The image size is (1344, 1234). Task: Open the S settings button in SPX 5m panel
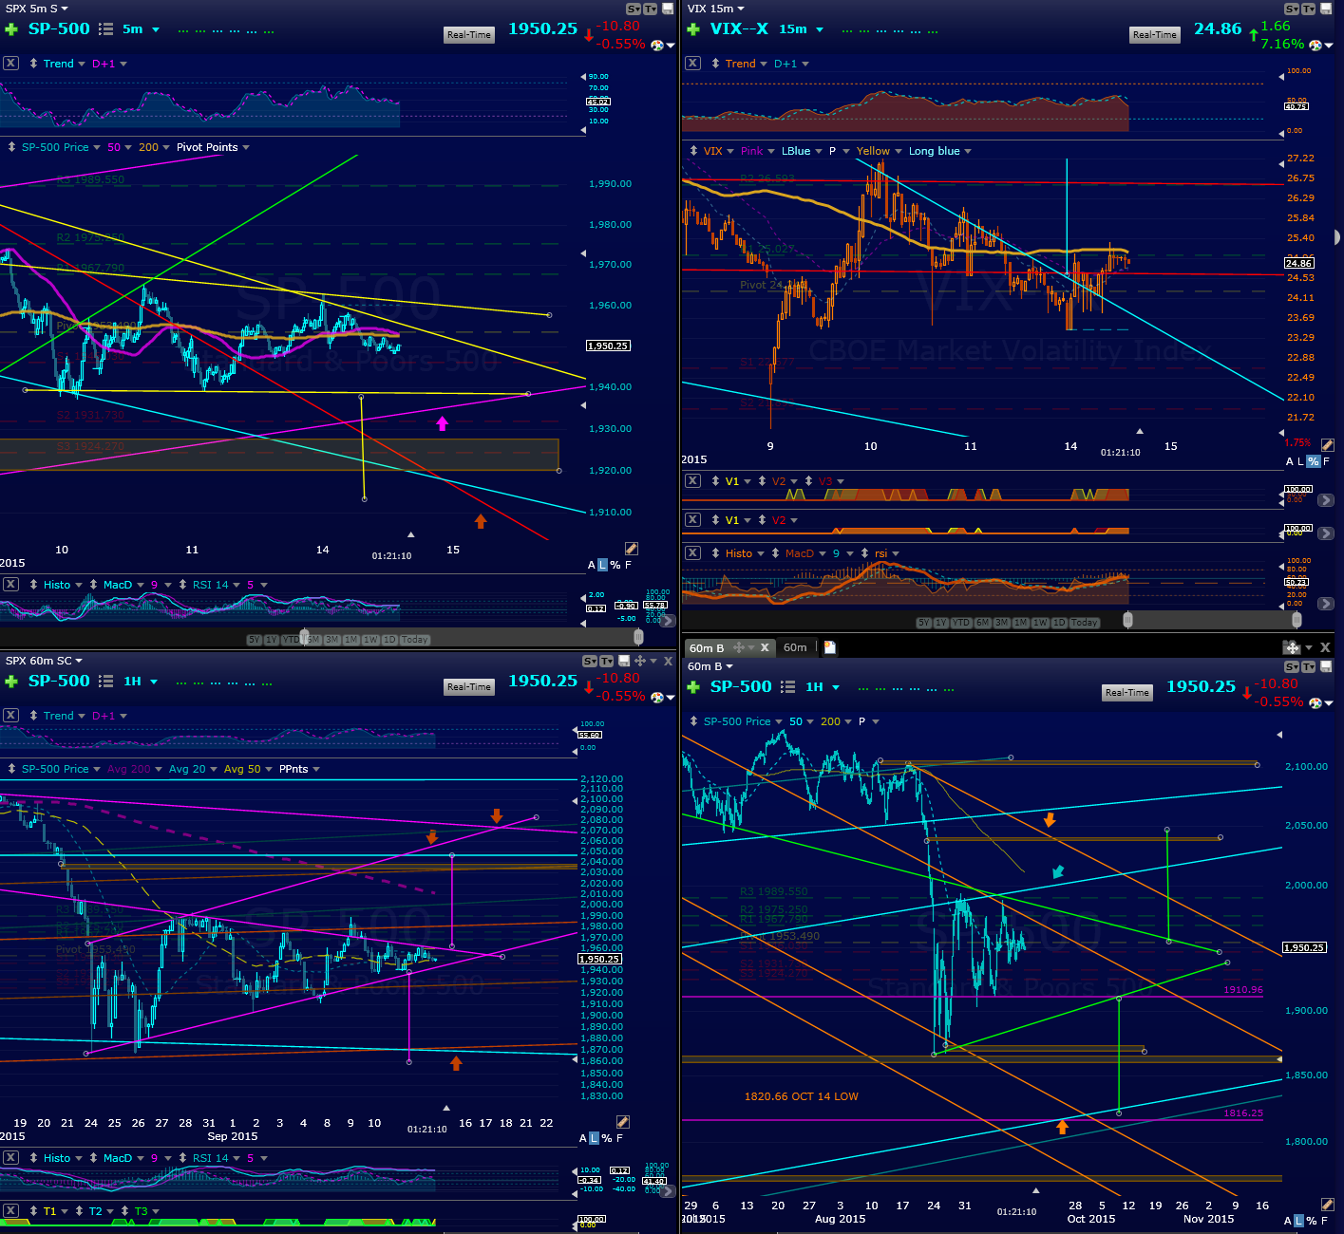pos(634,9)
